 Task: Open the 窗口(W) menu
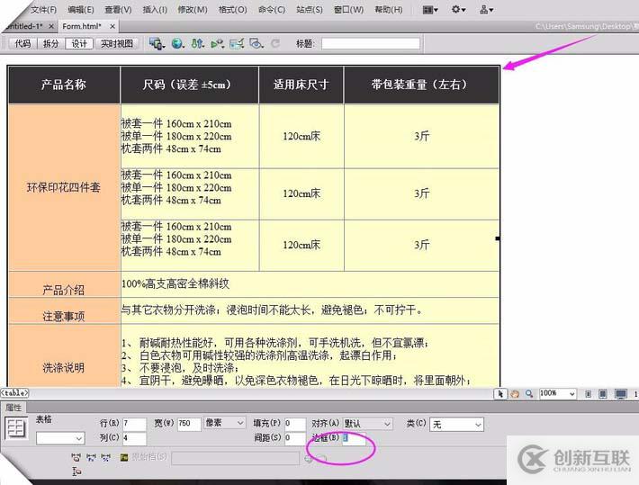[348, 9]
